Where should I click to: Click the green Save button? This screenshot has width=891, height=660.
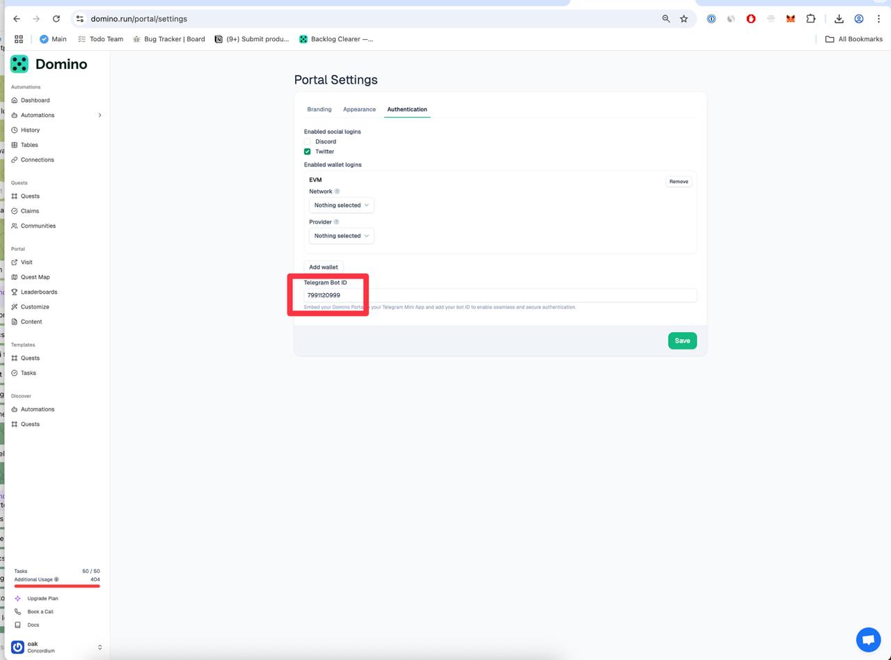[681, 340]
